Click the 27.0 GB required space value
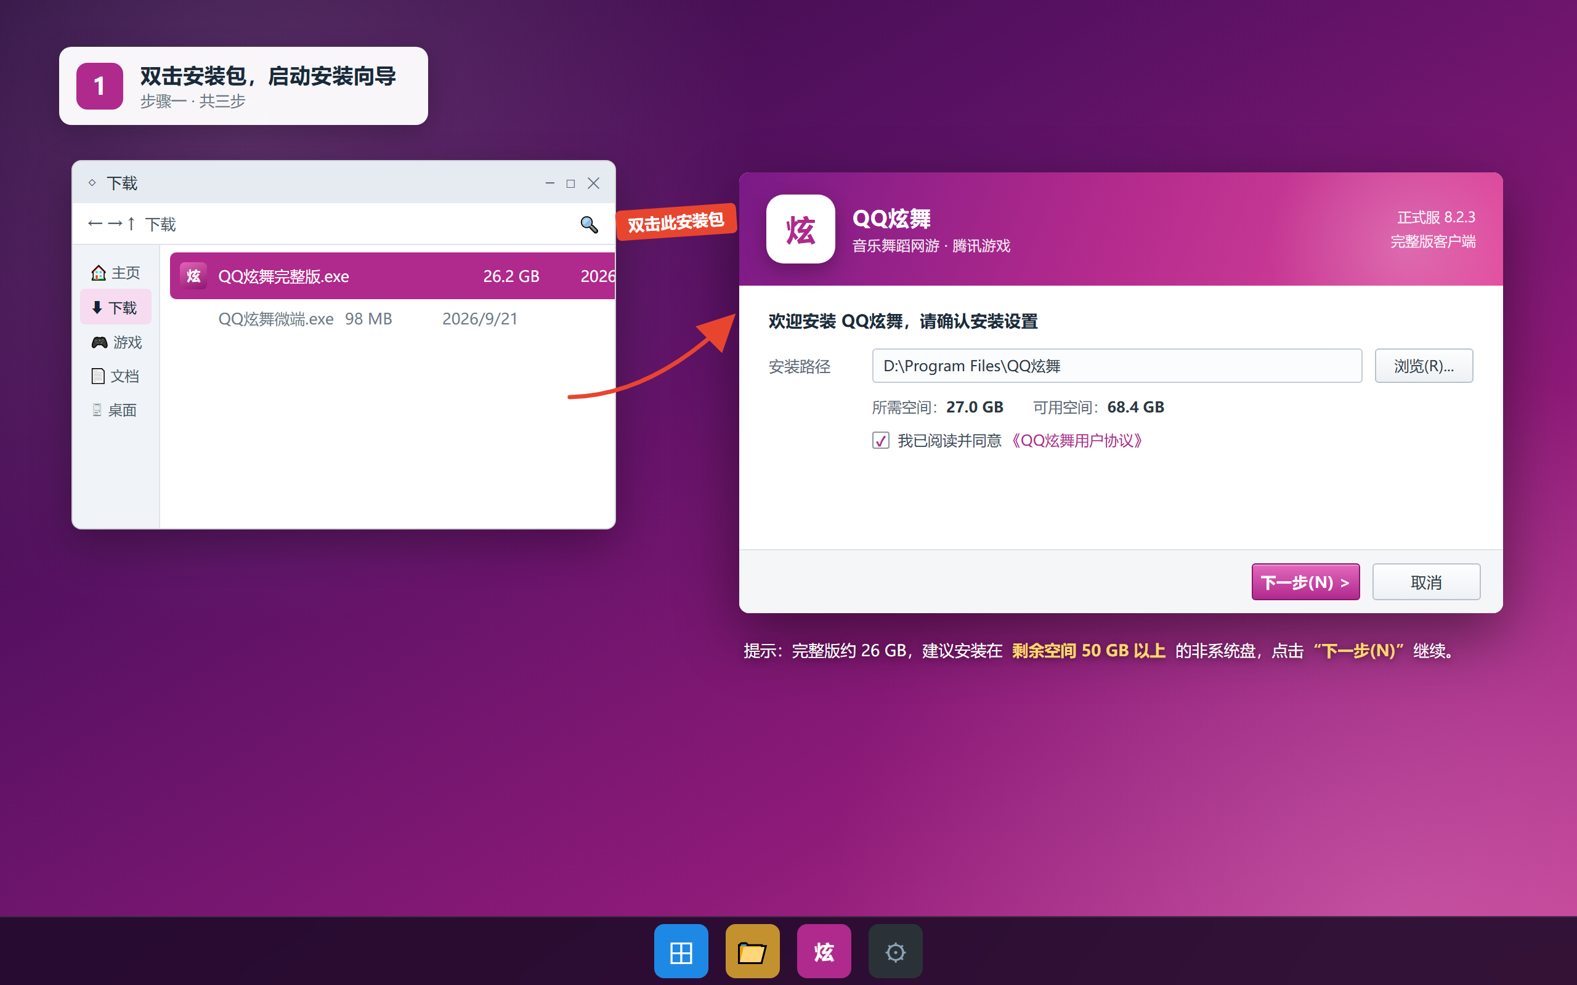The image size is (1577, 985). tap(974, 407)
